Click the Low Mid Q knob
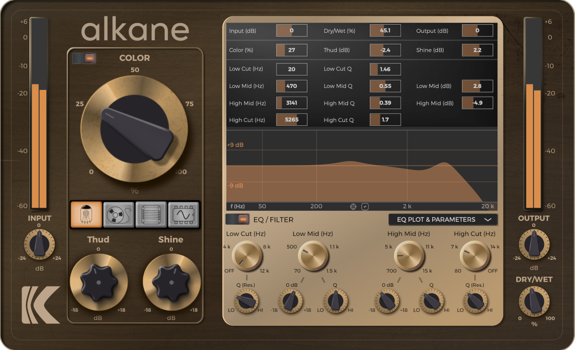 [x=335, y=302]
